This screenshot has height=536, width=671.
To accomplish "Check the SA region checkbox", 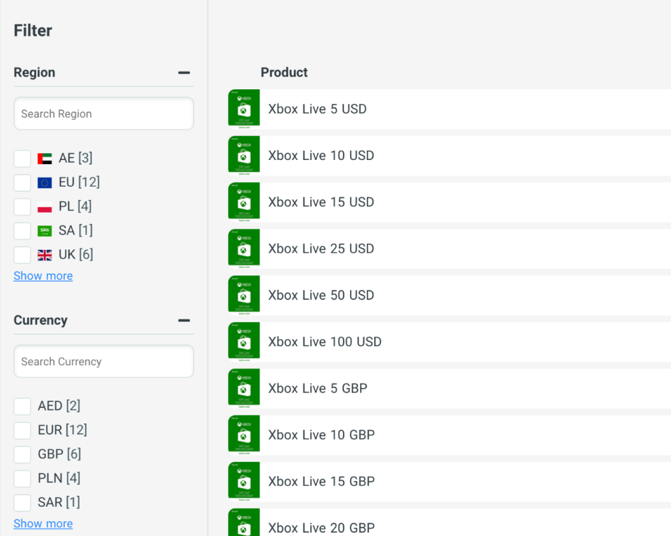I will (x=22, y=231).
